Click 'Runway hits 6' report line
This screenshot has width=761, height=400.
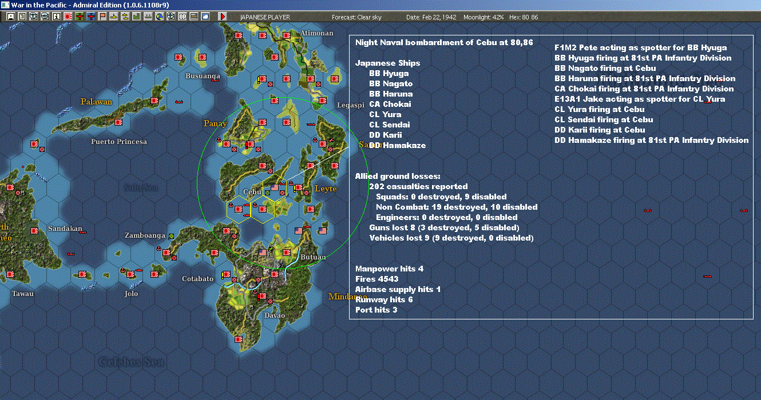click(384, 299)
